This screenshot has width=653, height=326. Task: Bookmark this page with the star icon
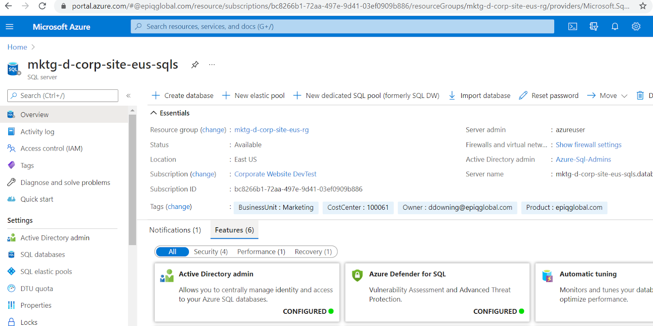click(643, 6)
